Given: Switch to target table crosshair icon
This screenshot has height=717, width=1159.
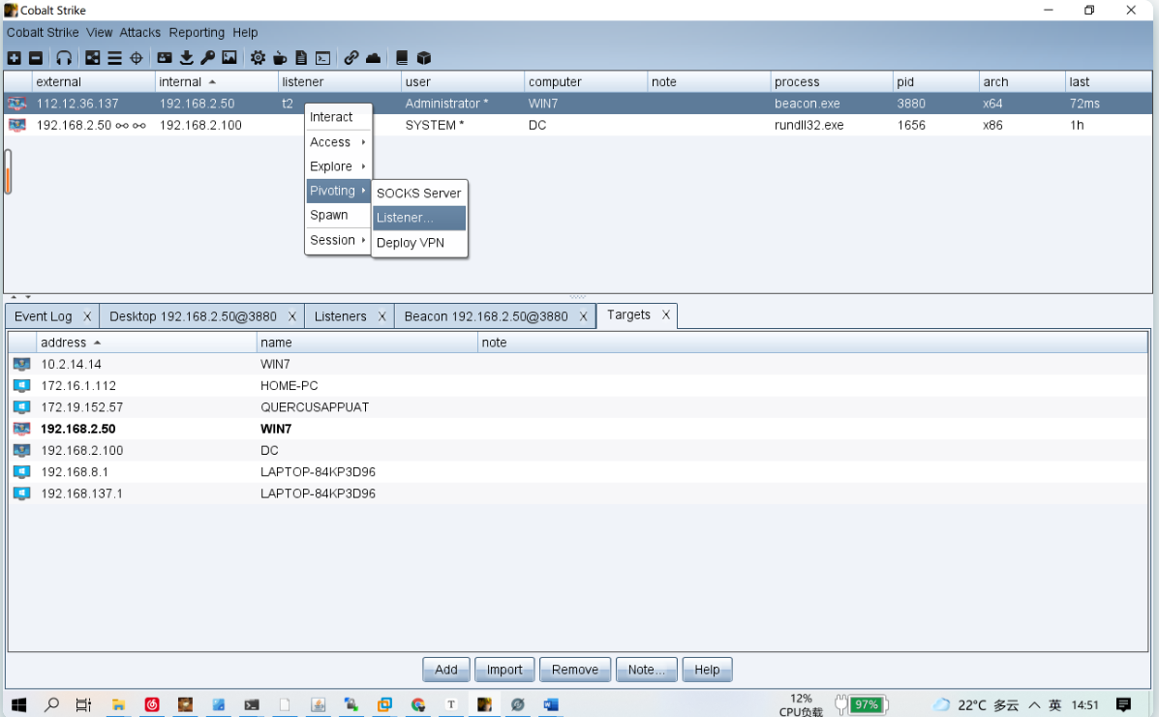Looking at the screenshot, I should click(x=136, y=58).
